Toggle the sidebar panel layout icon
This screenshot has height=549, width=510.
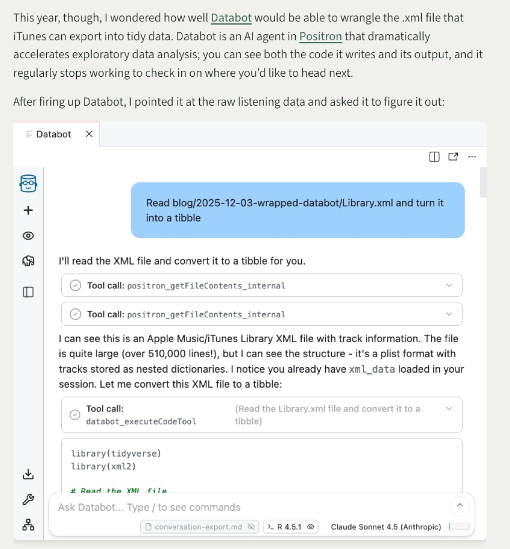pos(28,292)
